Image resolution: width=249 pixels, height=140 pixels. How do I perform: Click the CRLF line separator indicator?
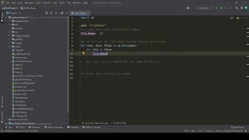tap(193, 131)
